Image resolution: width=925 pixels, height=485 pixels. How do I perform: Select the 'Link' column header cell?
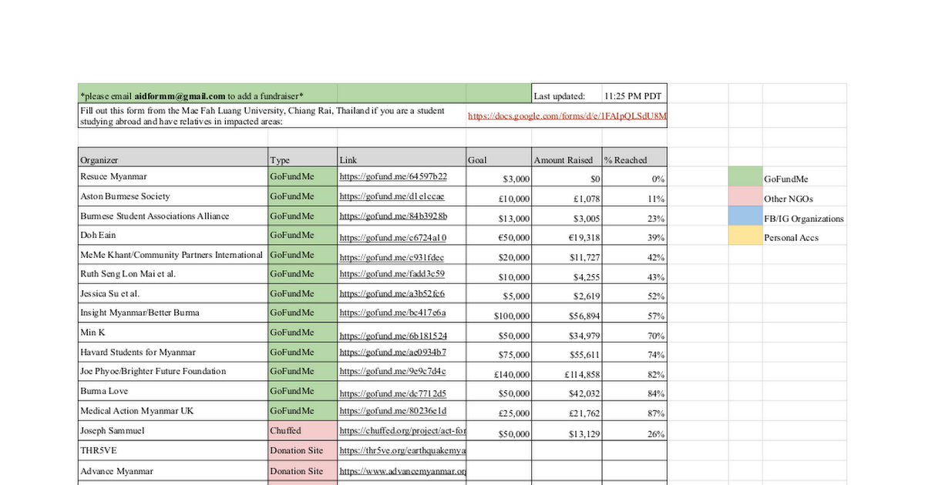pos(402,158)
